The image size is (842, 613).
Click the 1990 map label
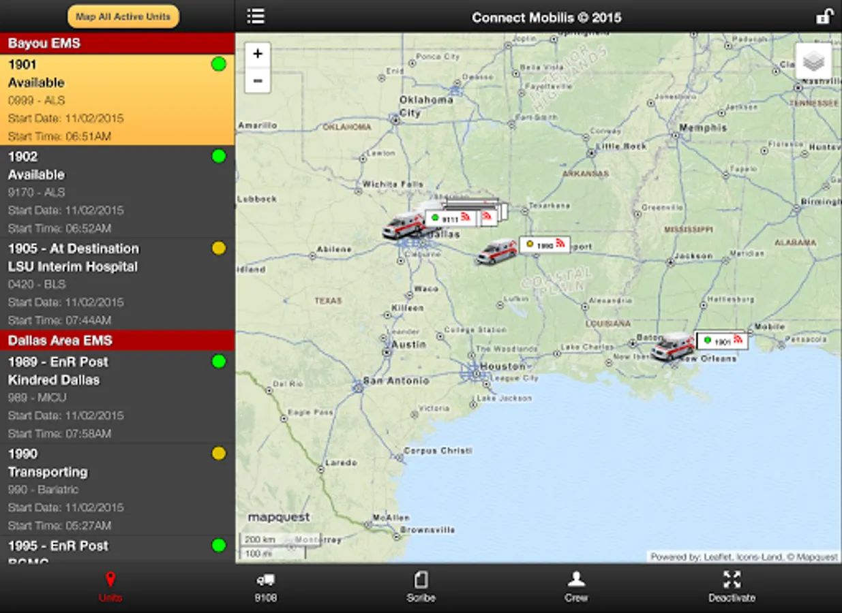pos(545,245)
